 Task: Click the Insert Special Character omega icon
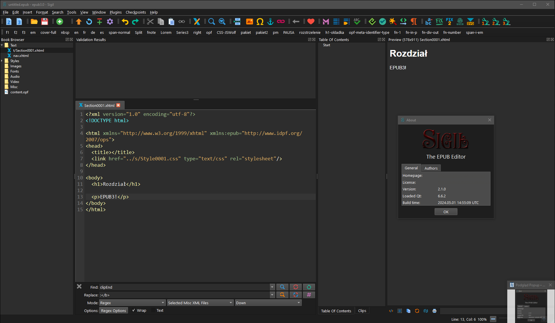tap(260, 22)
